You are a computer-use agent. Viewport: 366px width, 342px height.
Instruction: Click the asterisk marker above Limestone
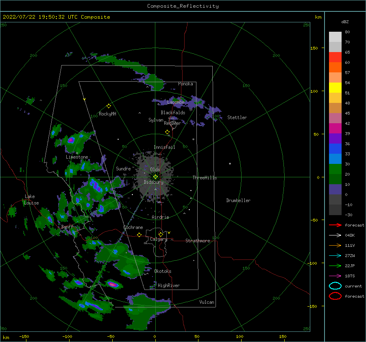(77, 153)
